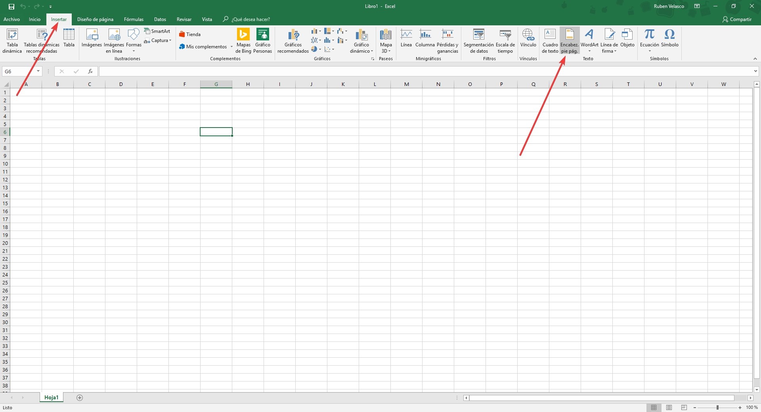Screen dimensions: 761x412
Task: Click the ¿Qué desea hacer? search box
Action: point(247,19)
